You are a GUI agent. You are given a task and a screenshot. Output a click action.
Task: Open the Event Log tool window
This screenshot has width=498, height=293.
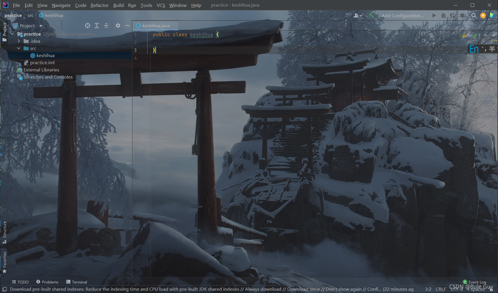click(x=474, y=282)
